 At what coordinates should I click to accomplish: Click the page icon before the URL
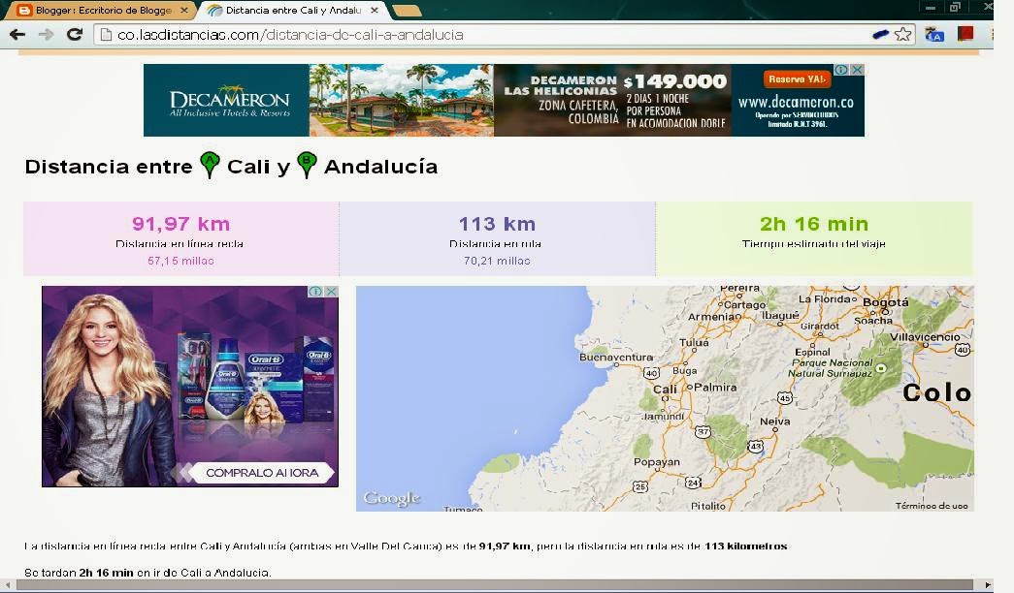coord(106,35)
